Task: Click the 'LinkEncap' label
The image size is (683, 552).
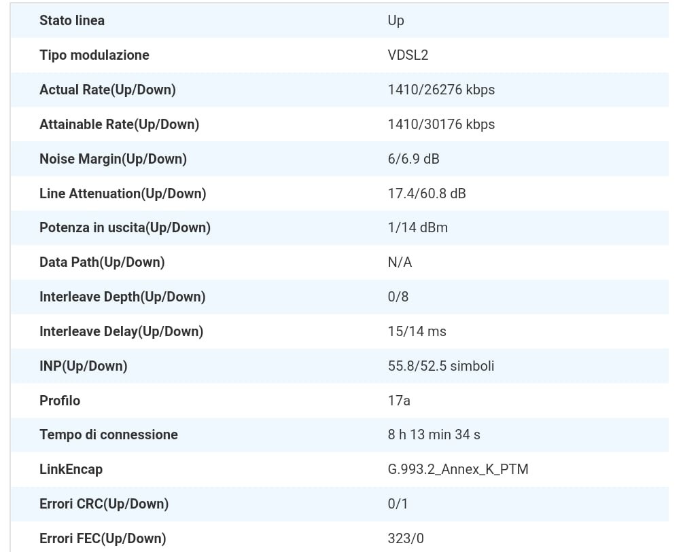Action: click(71, 470)
